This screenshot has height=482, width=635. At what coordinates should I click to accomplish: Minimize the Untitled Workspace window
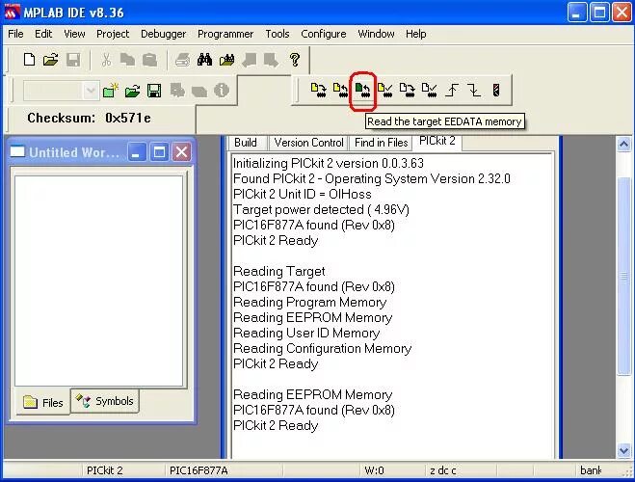click(137, 152)
